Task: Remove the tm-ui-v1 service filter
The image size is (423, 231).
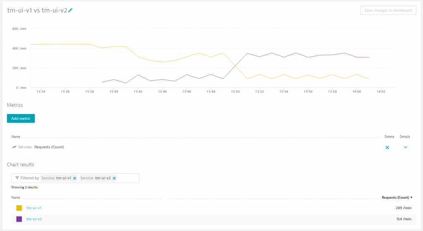Action: pyautogui.click(x=75, y=178)
